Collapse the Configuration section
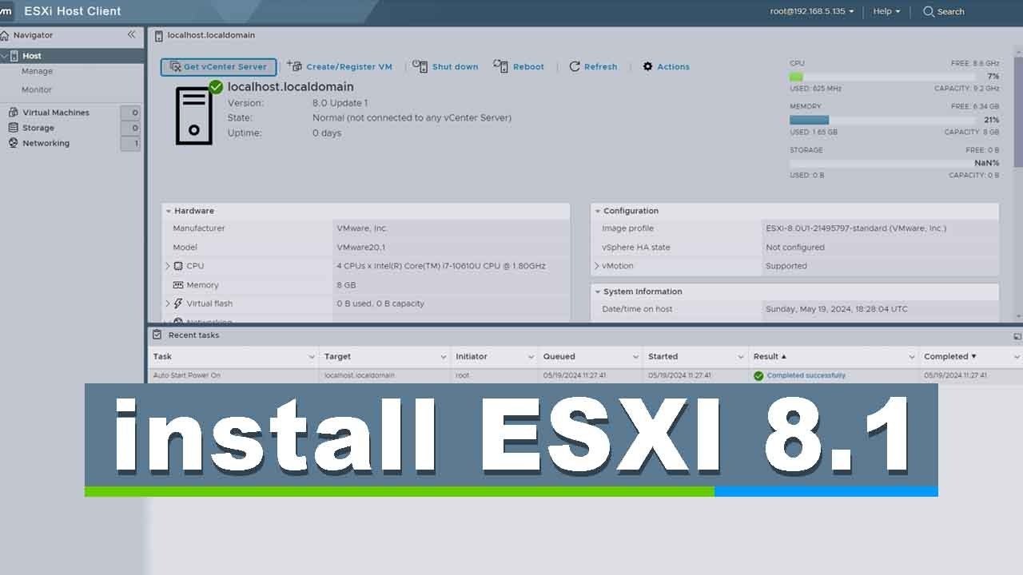 click(x=597, y=212)
